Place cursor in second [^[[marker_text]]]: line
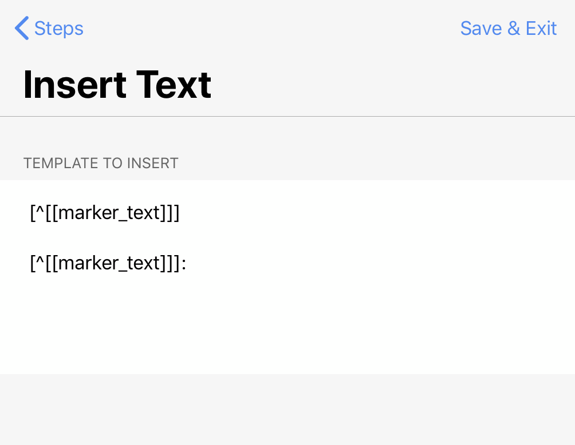The width and height of the screenshot is (575, 445). tap(108, 263)
